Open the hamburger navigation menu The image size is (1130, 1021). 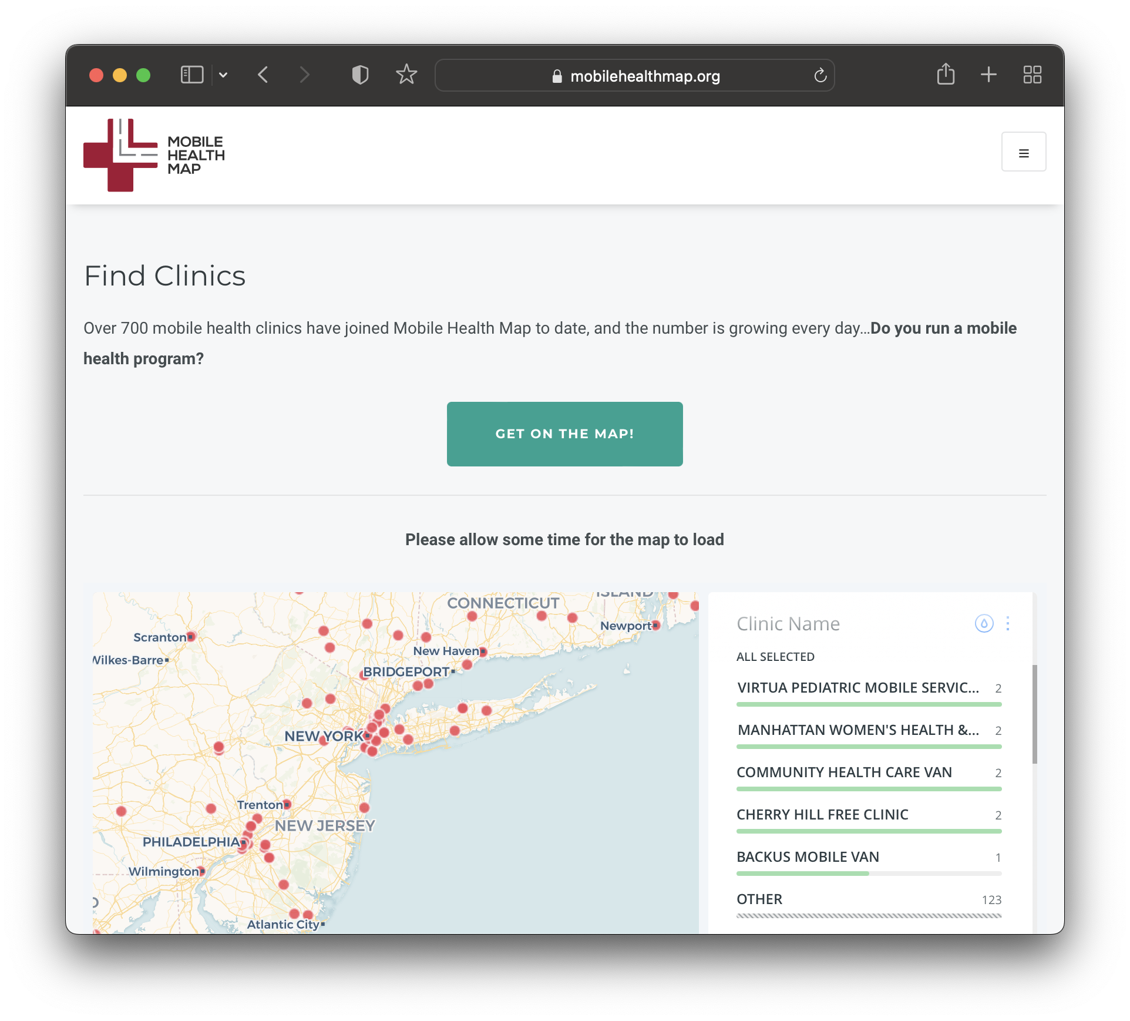click(x=1023, y=152)
